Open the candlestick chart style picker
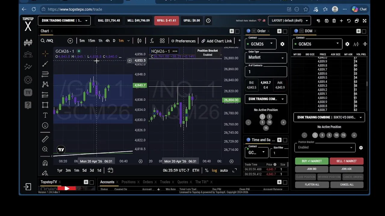Screen dimensions: 385x216 click(139, 41)
